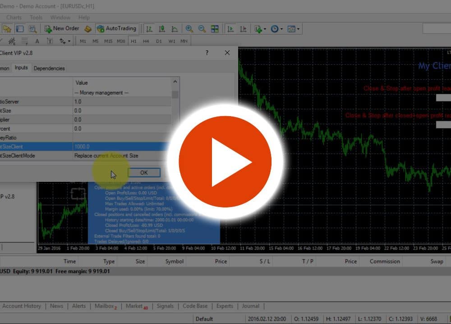Tile chart windows with the grid icon
Image resolution: width=451 pixels, height=324 pixels.
click(215, 29)
